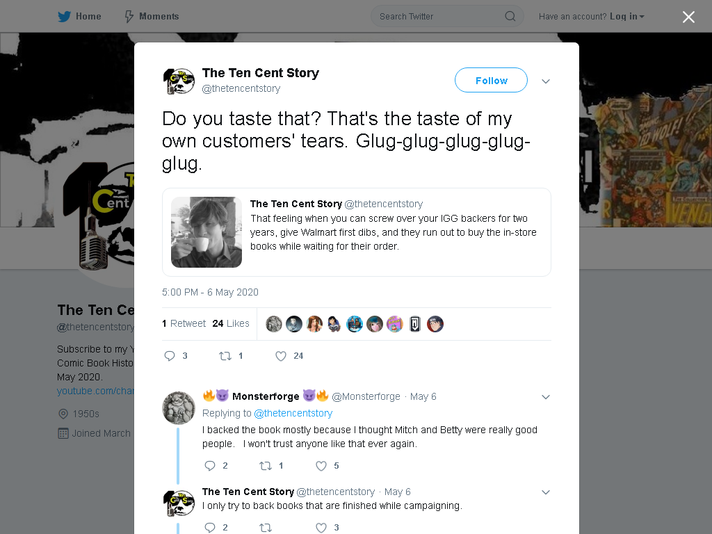Reply to the main tweet
Screen dimensions: 712x534
pyautogui.click(x=170, y=356)
